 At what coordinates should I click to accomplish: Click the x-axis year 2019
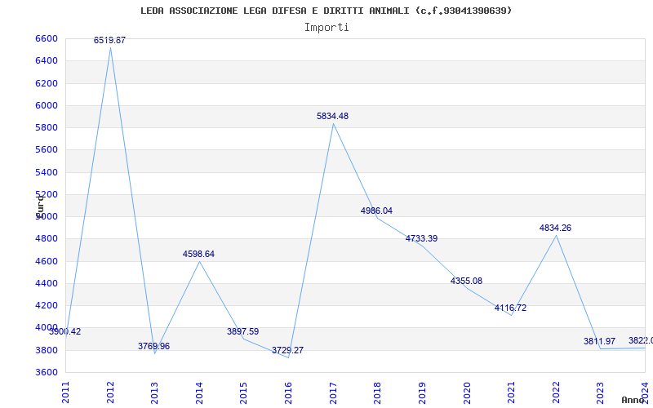422,392
